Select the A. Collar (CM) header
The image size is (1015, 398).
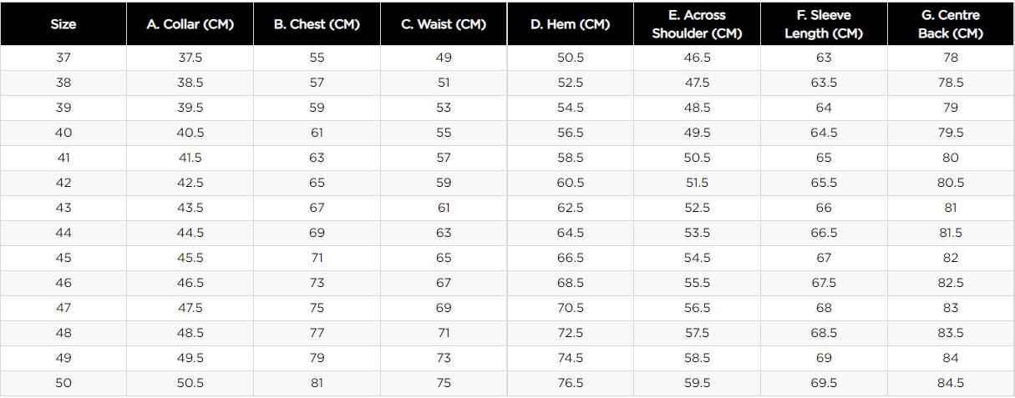click(190, 24)
